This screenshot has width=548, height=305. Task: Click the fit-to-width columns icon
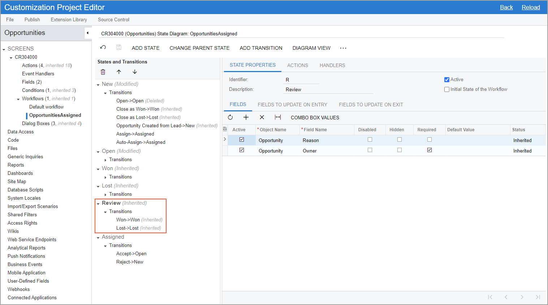coord(278,117)
